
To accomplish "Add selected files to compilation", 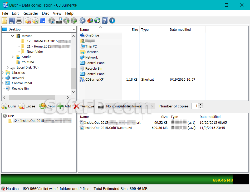I will coord(64,106).
